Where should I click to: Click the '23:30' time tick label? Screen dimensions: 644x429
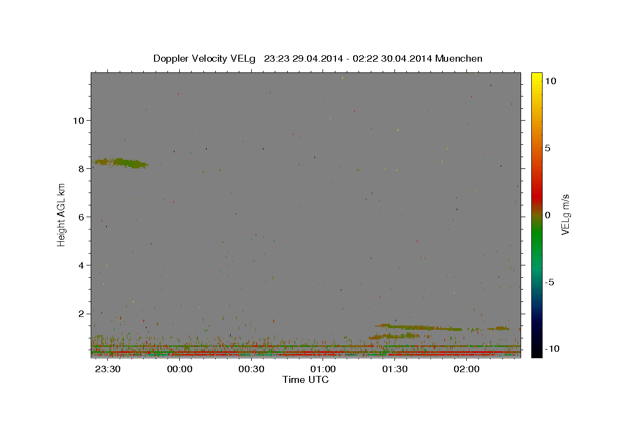click(x=108, y=369)
